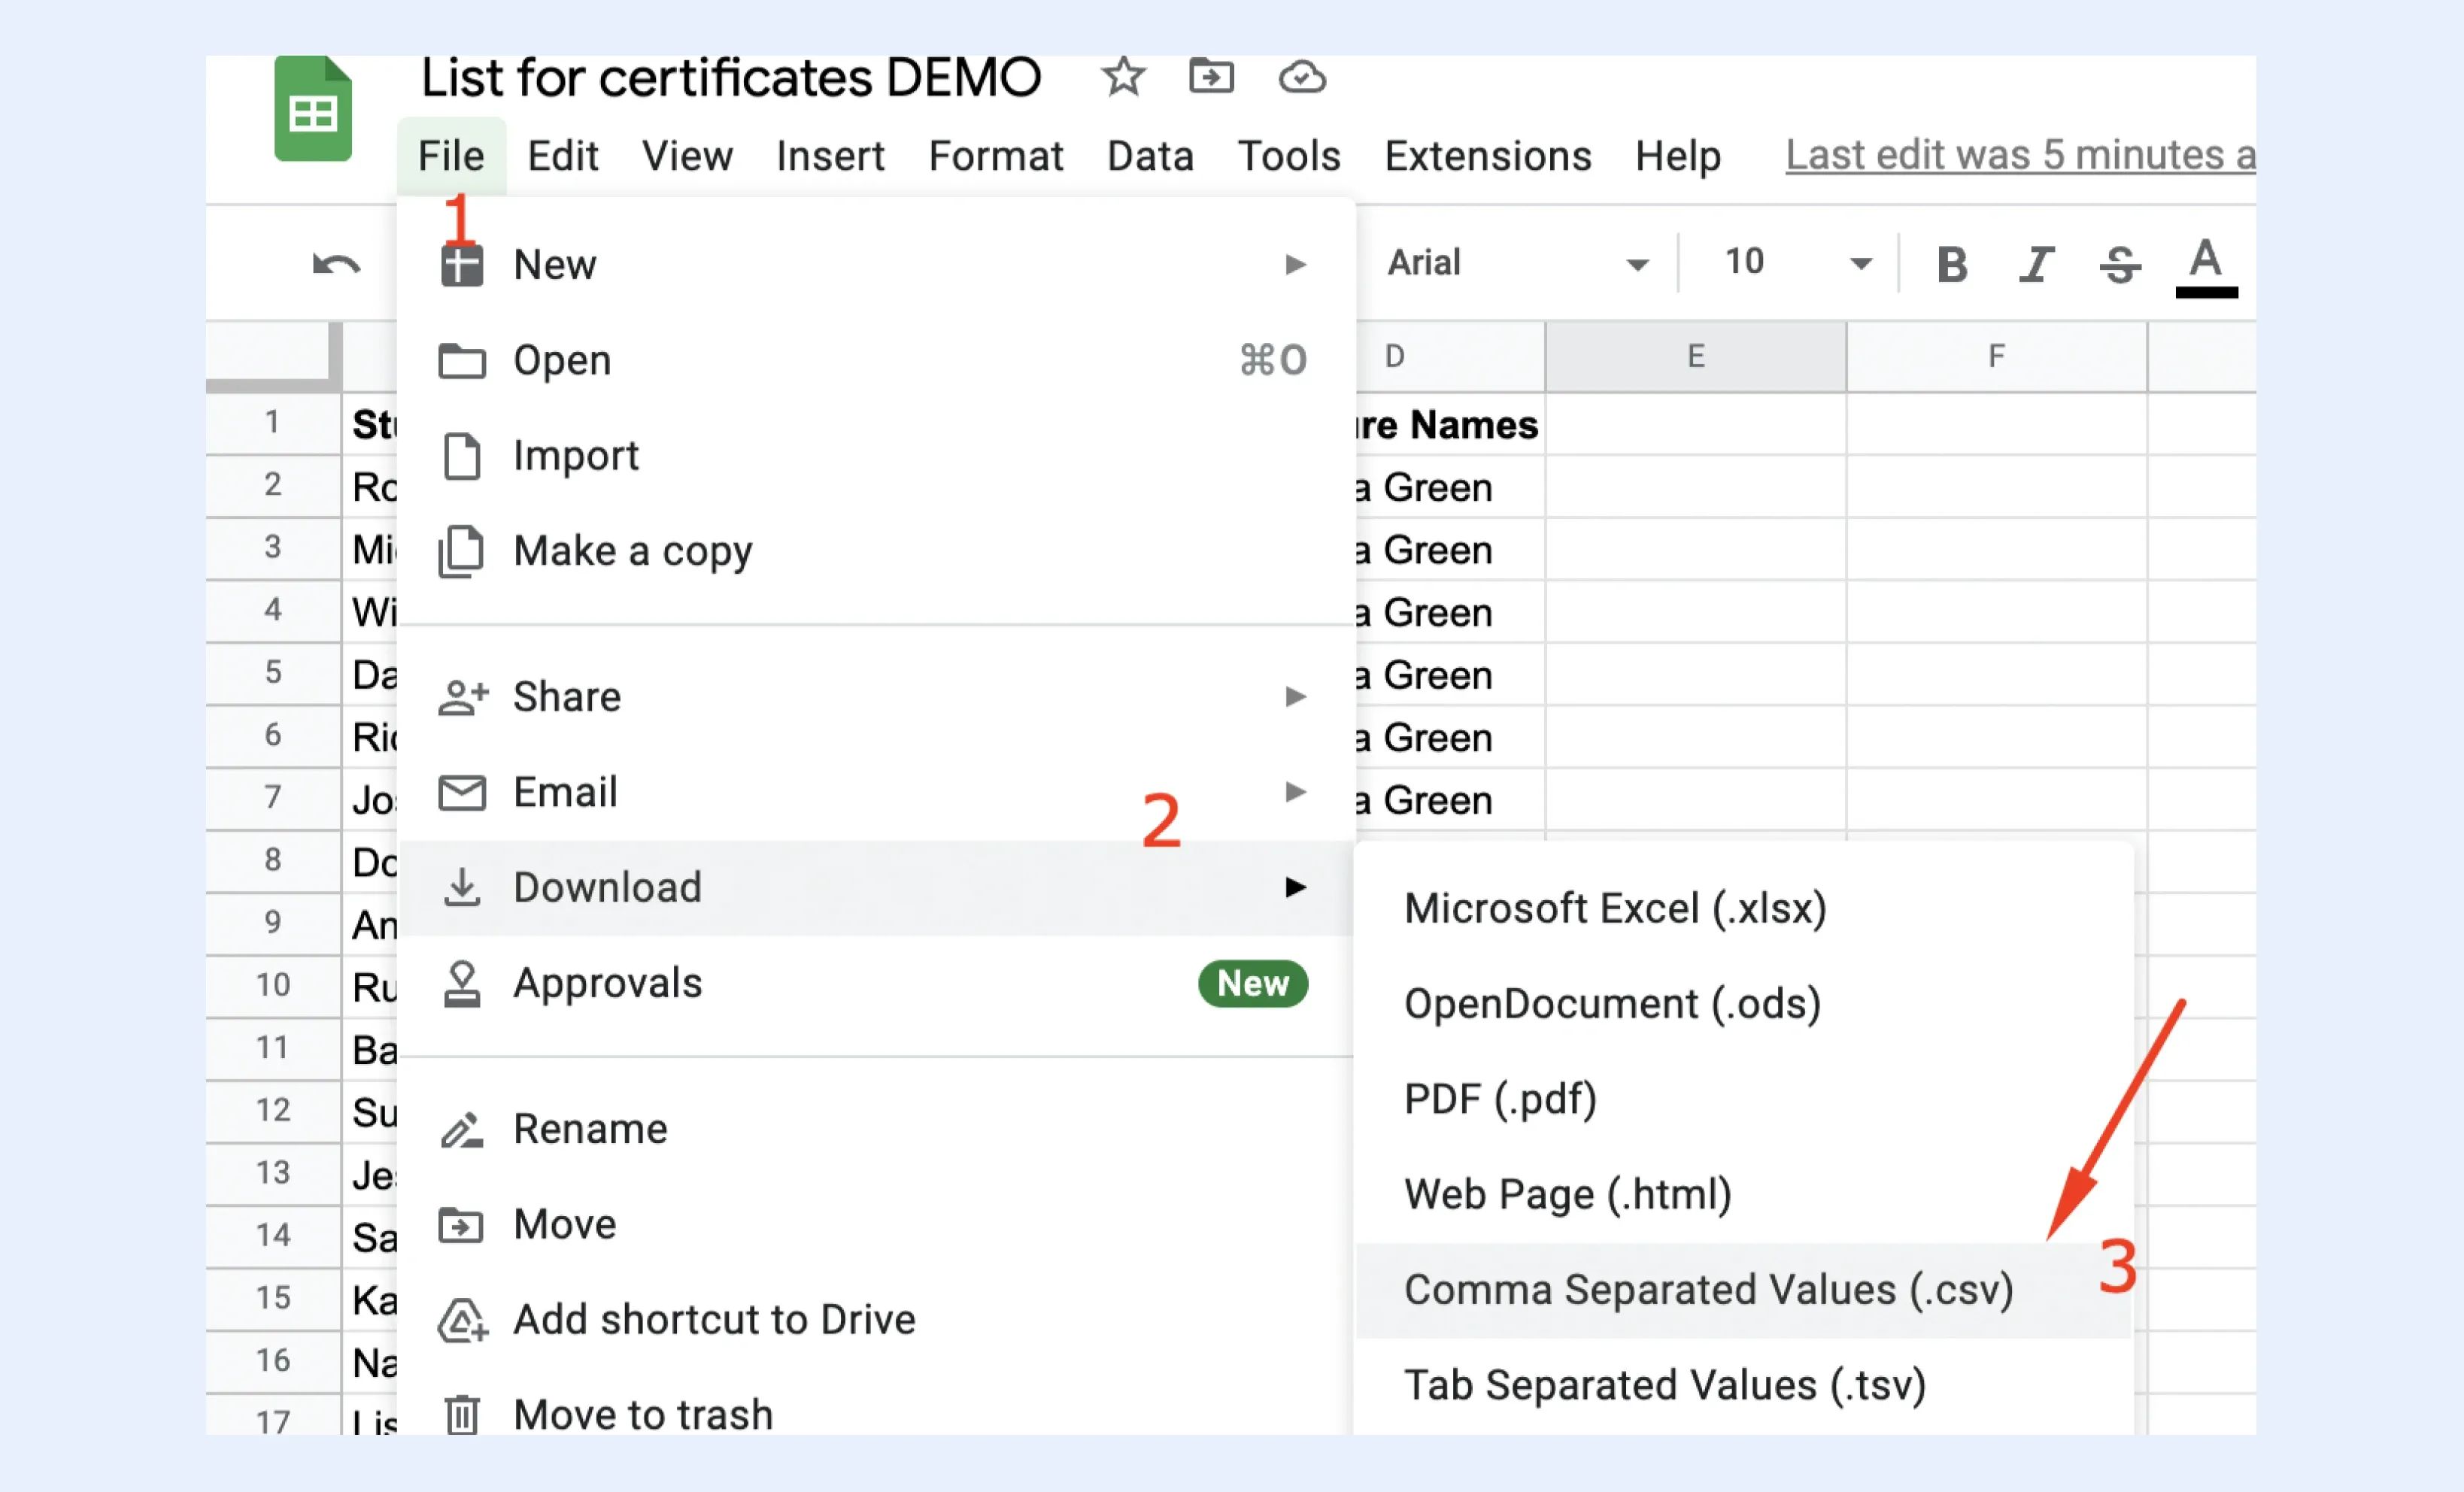Choose Email from the File menu
Screen dimensions: 2464x1492
pyautogui.click(x=876, y=792)
